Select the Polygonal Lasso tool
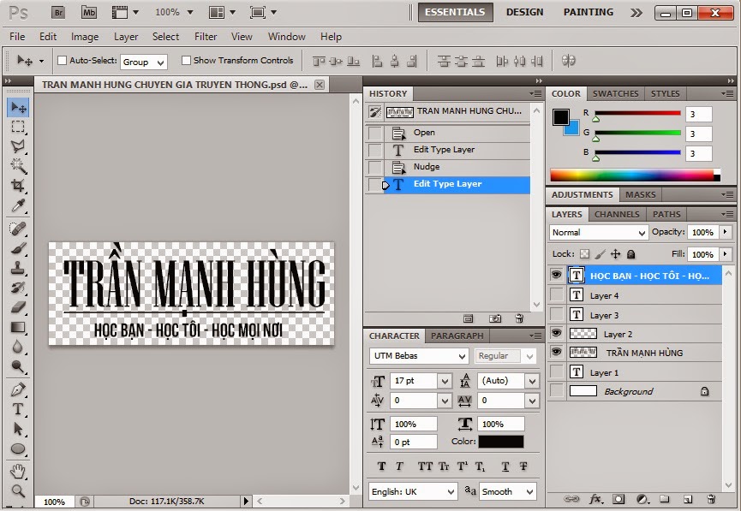This screenshot has width=741, height=511. [18, 146]
